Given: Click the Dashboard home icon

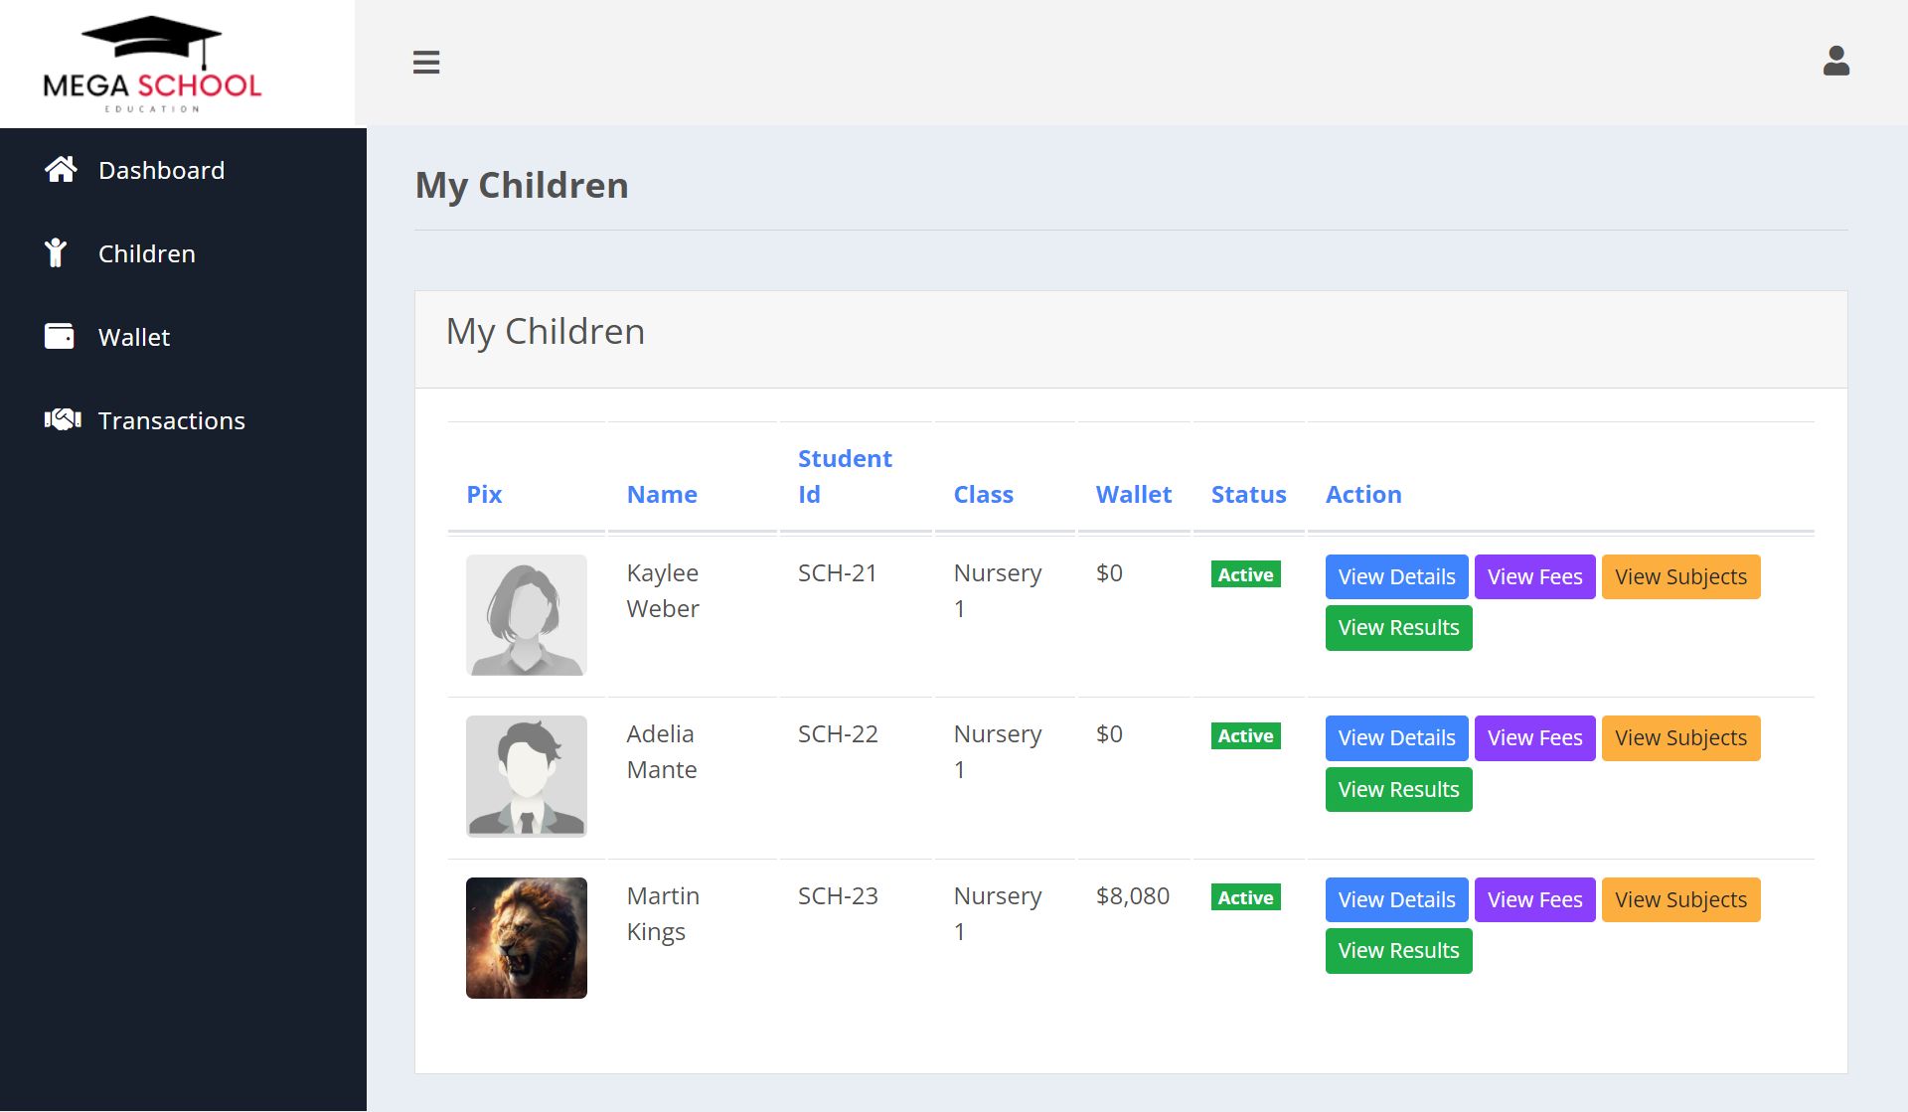Looking at the screenshot, I should point(61,170).
